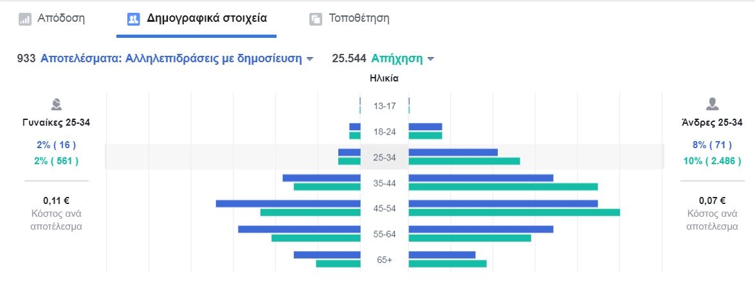The width and height of the screenshot is (755, 288).
Task: Click the women silhouette icon
Action: [57, 105]
